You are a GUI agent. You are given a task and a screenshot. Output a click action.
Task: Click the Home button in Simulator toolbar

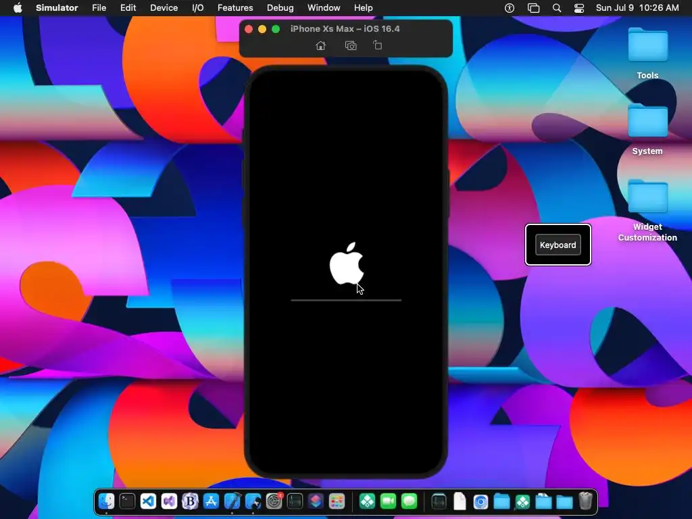[321, 45]
